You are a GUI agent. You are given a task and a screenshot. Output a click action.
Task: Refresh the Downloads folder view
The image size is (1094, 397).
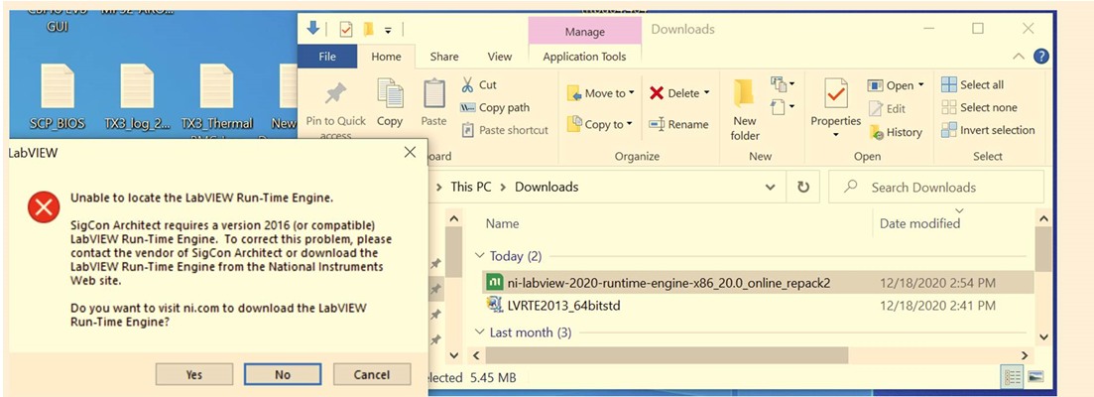click(803, 187)
